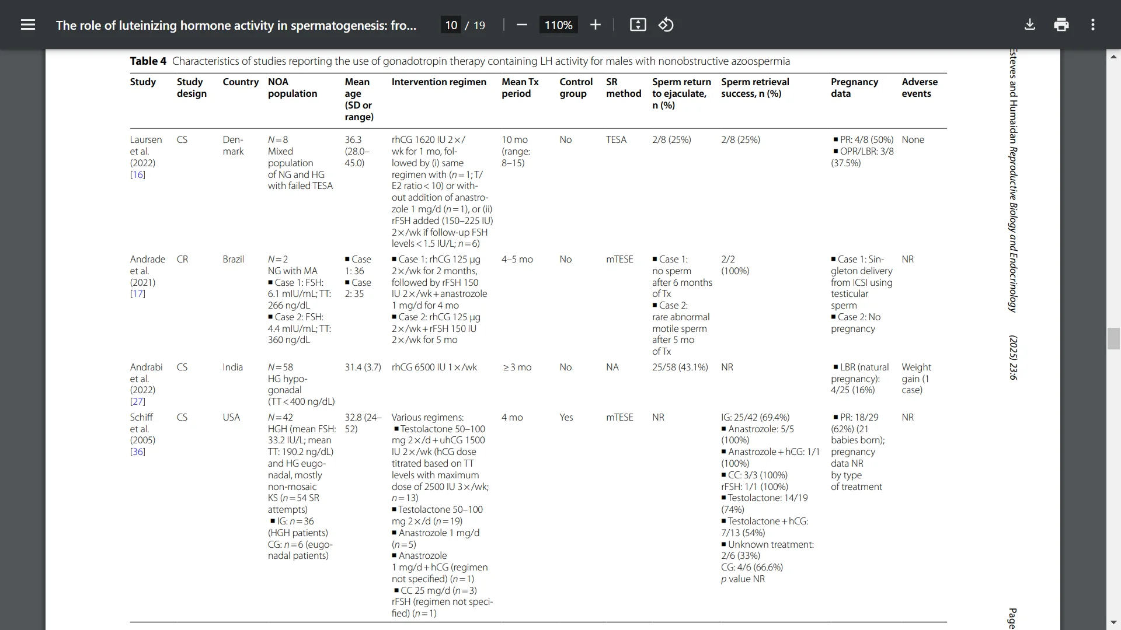The image size is (1121, 630).
Task: Click the 'NOA population' column header
Action: (x=293, y=87)
